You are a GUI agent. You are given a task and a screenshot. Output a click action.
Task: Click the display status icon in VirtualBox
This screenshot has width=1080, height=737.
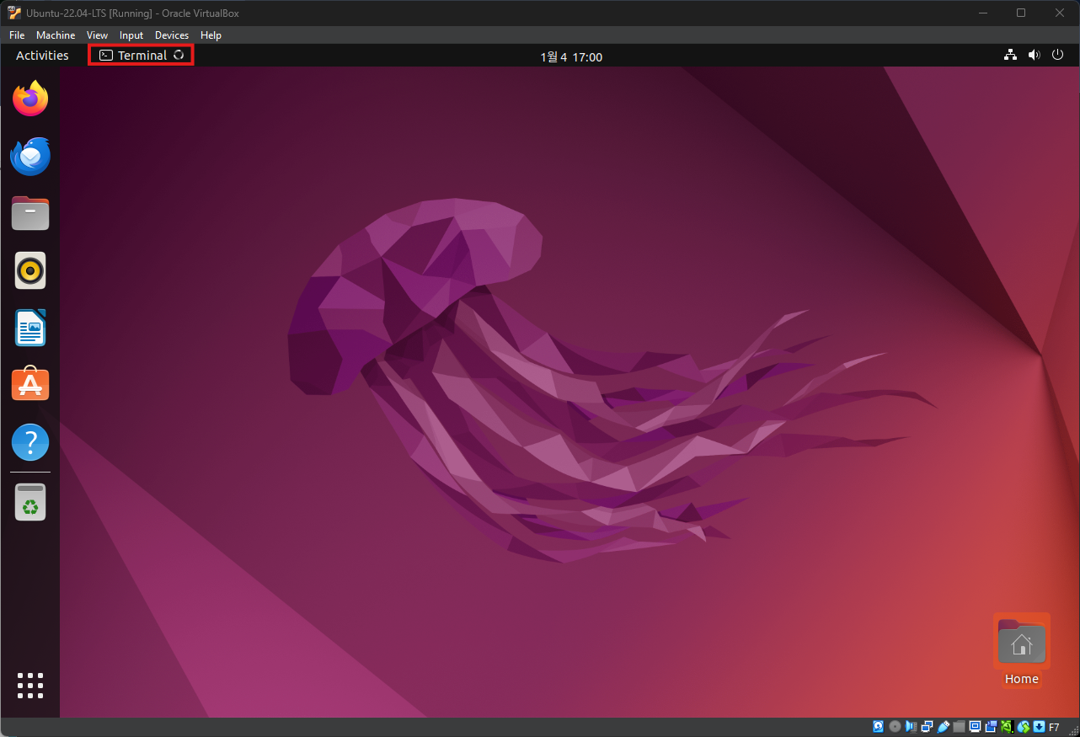975,727
